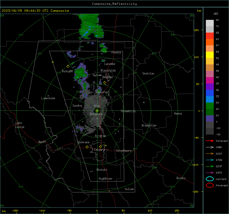Click the Banff label on the map
Viewport: 229px width, 214px height.
coord(42,142)
